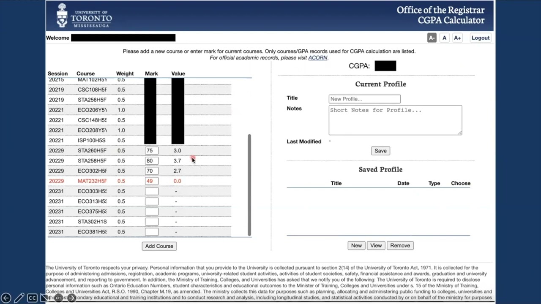Screen dimensions: 541x304
Task: Click the empty mark field for STA302H1S
Action: (151, 222)
